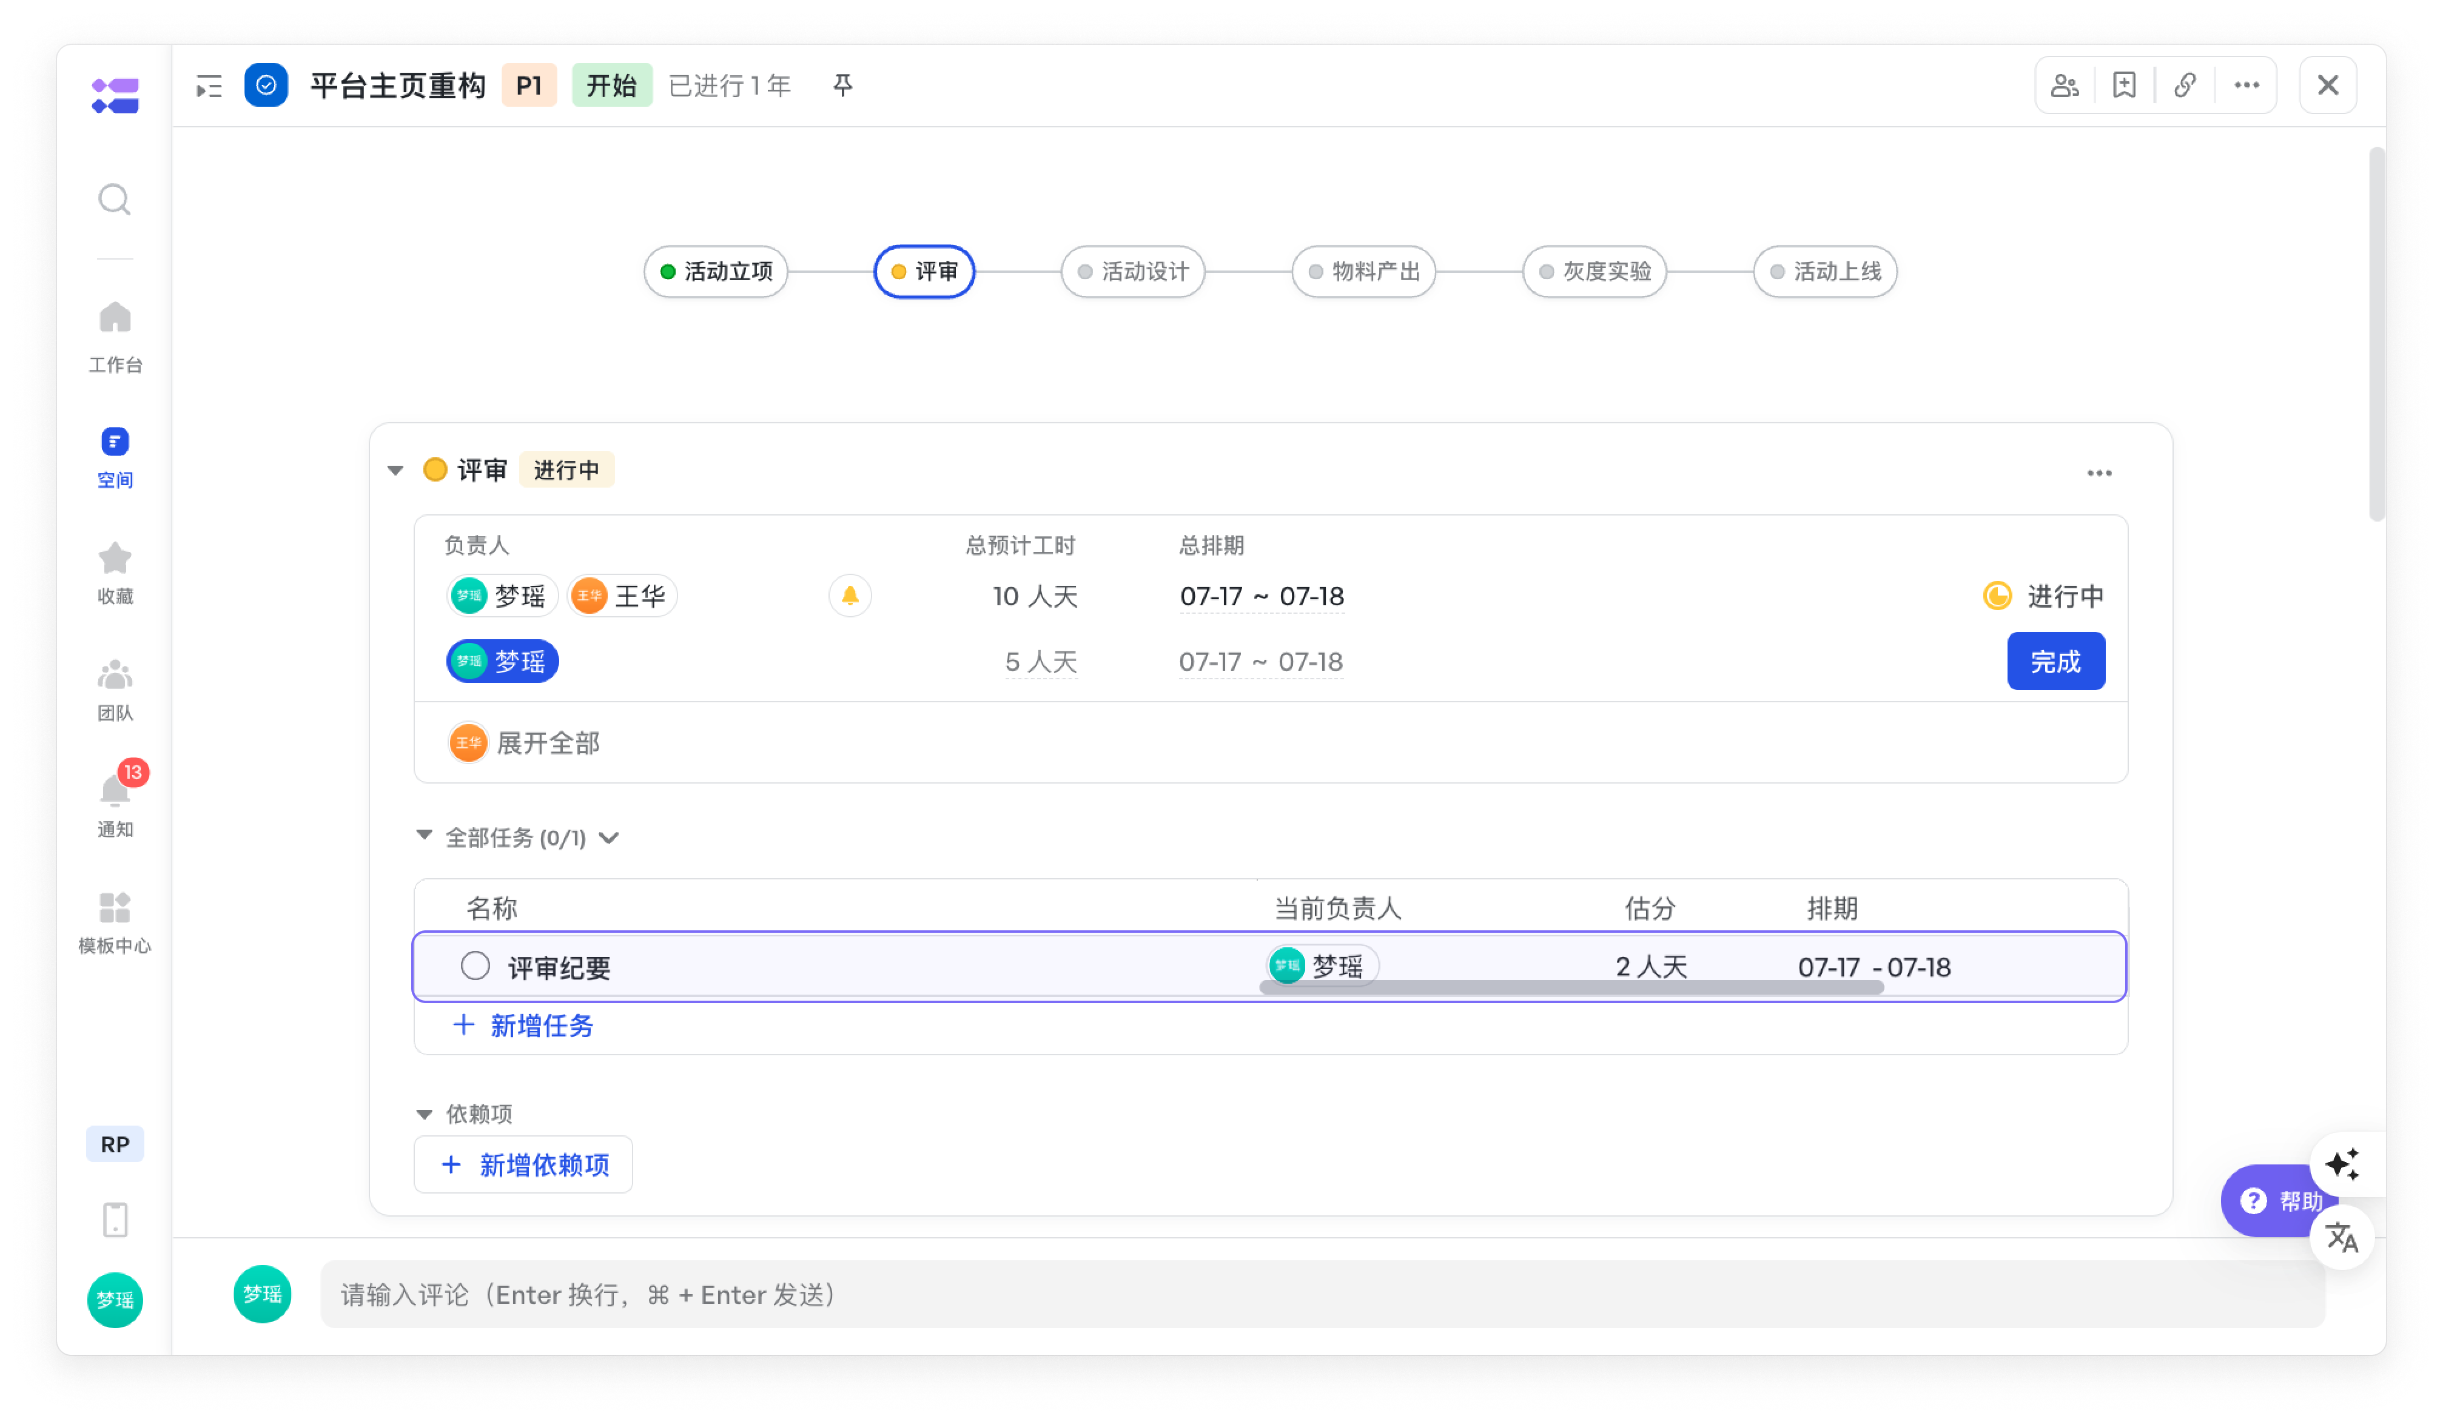Click the RP workspace badge
The width and height of the screenshot is (2443, 1424).
point(115,1145)
